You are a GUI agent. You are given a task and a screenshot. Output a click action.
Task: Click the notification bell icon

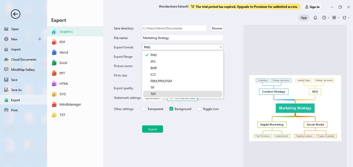[315, 18]
